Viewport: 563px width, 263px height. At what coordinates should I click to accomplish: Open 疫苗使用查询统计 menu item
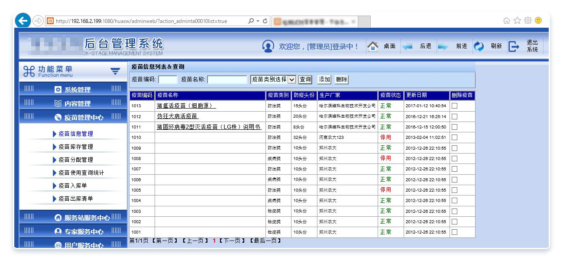81,173
